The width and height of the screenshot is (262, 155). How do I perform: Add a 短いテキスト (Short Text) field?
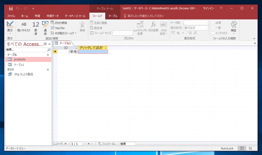click(x=24, y=27)
